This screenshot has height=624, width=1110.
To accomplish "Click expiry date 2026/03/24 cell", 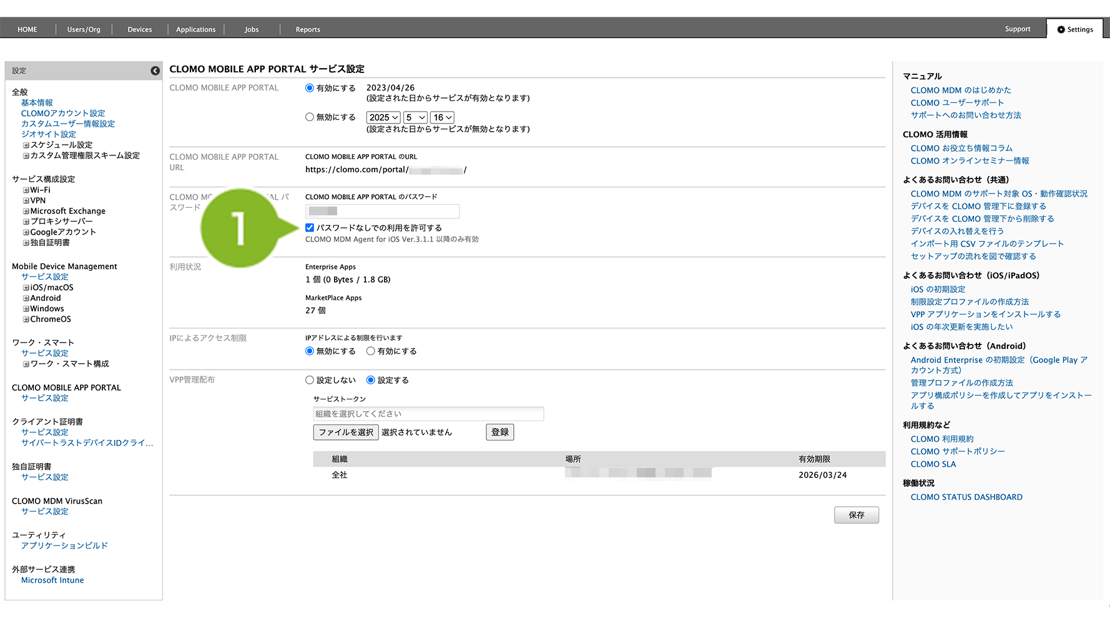I will click(x=823, y=475).
